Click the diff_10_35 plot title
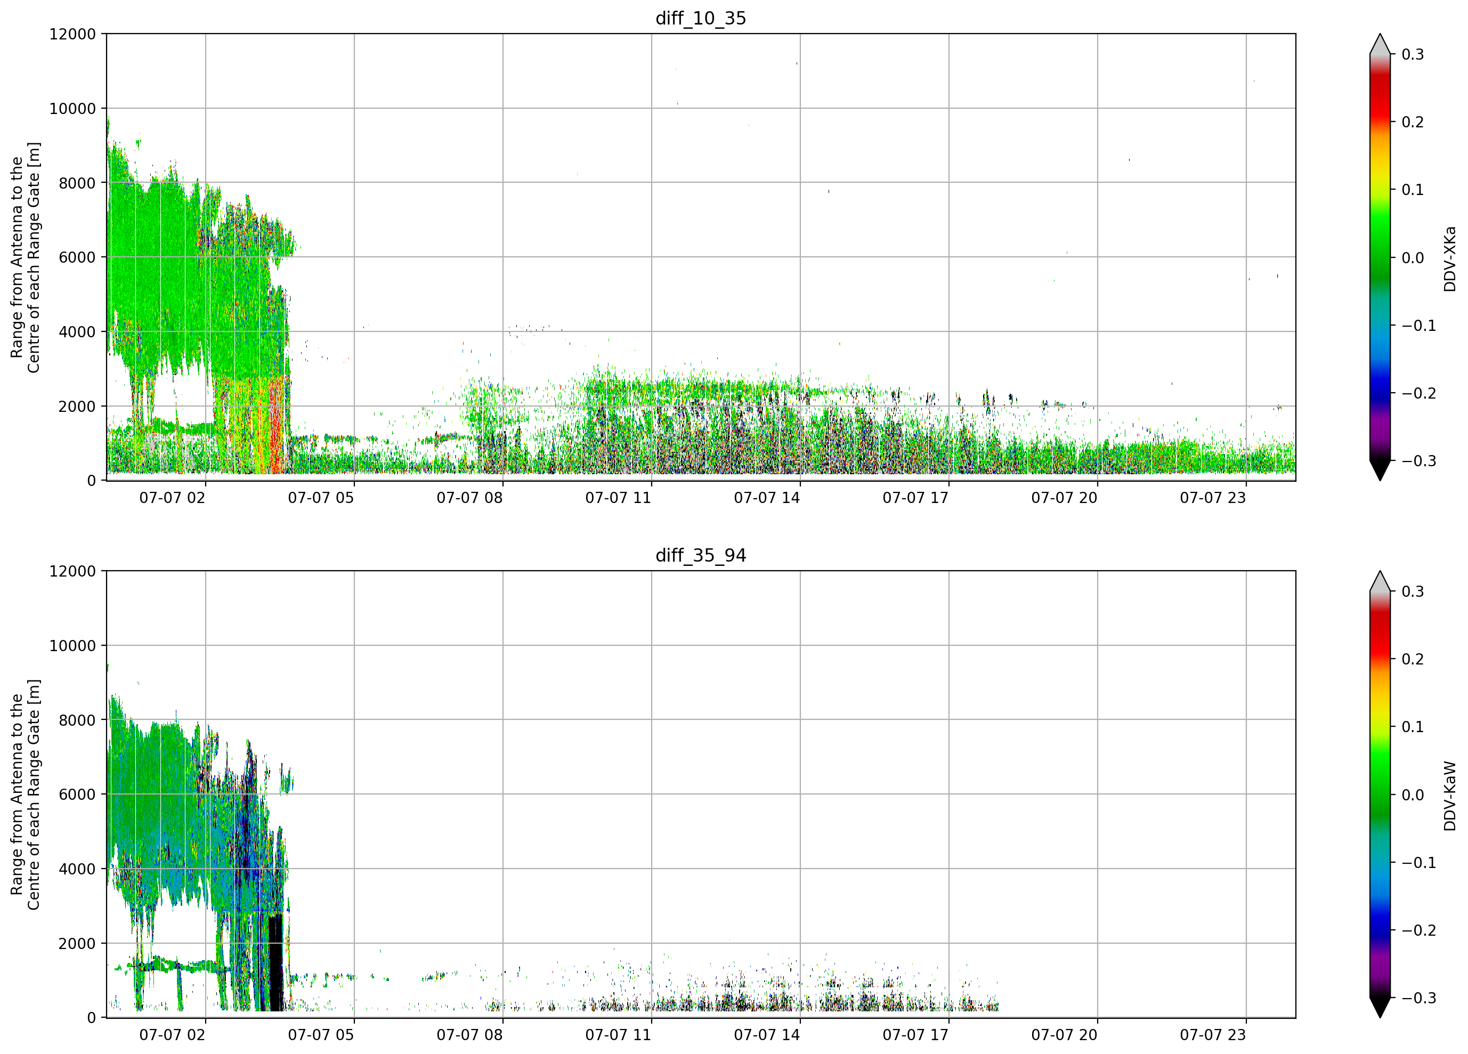Image resolution: width=1468 pixels, height=1054 pixels. [x=701, y=18]
